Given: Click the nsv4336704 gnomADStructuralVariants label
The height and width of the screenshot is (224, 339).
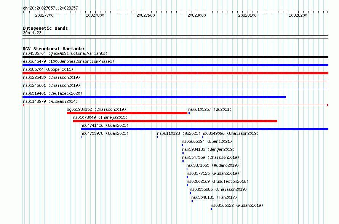Looking at the screenshot, I should (x=65, y=53).
